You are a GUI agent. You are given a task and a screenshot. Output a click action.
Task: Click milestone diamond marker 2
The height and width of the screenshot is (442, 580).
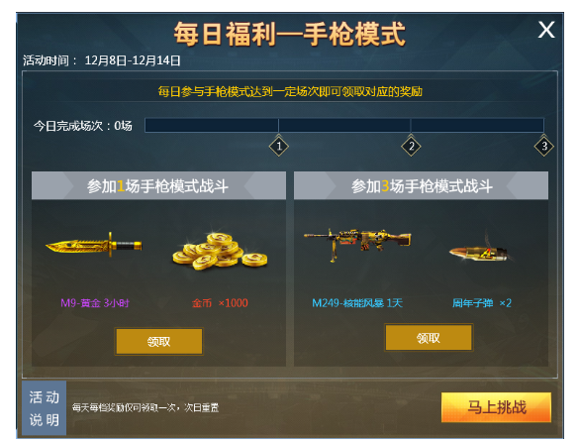411,146
